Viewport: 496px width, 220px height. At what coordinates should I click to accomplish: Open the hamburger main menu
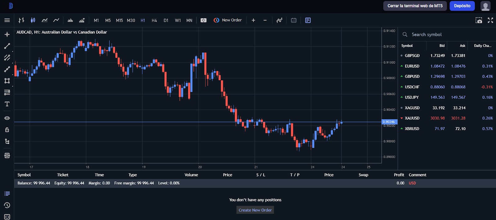pos(7,20)
